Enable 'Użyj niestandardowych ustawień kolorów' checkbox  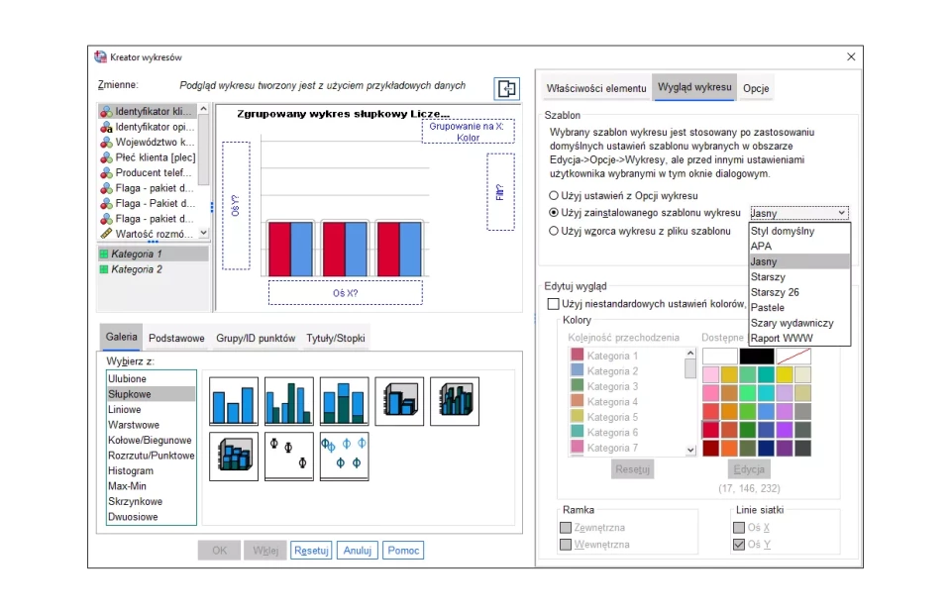pos(554,303)
